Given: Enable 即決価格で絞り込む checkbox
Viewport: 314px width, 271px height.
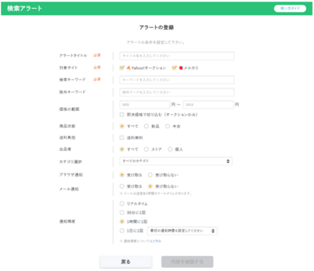Looking at the screenshot, I should [122, 114].
